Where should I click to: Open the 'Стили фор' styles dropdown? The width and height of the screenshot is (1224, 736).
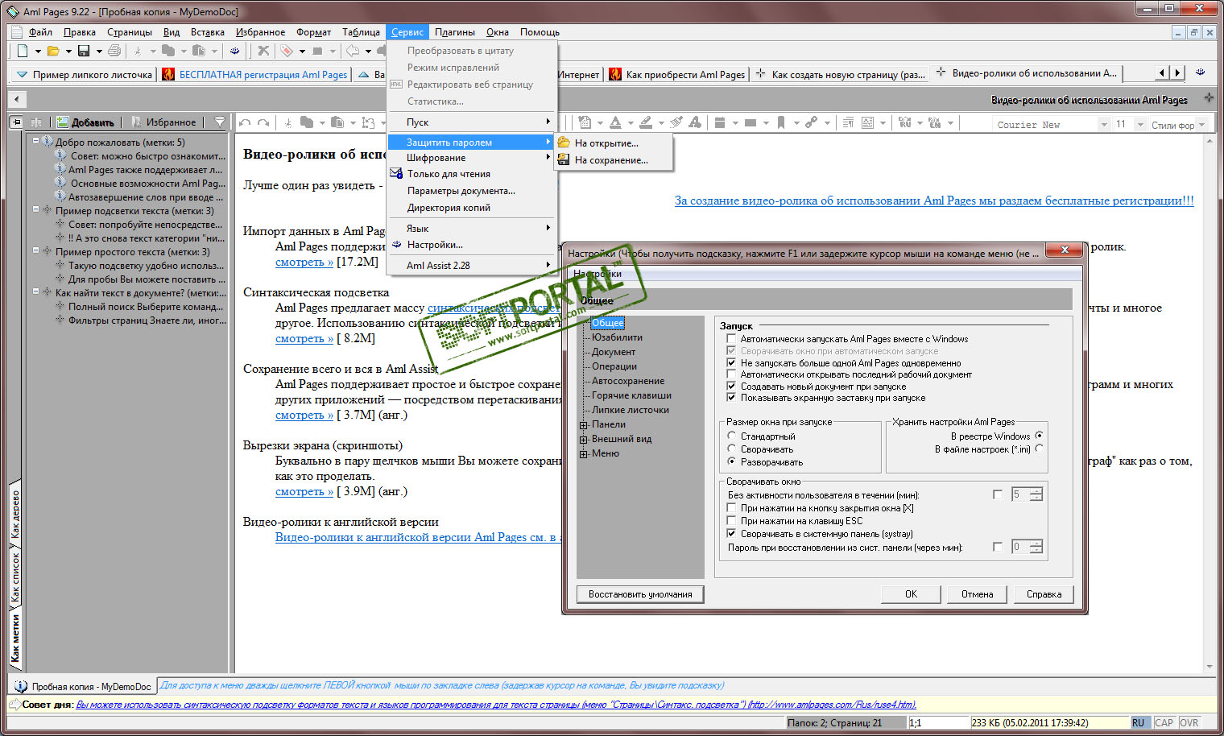click(x=1201, y=124)
